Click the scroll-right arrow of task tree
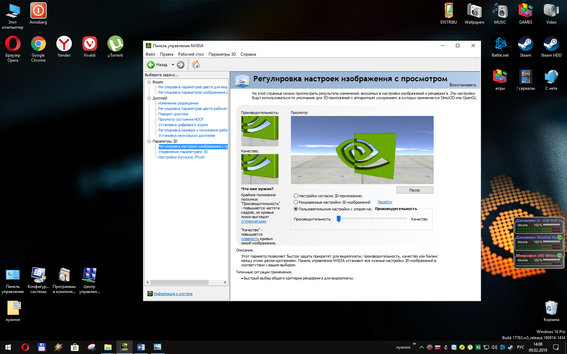The image size is (567, 354). point(225,283)
